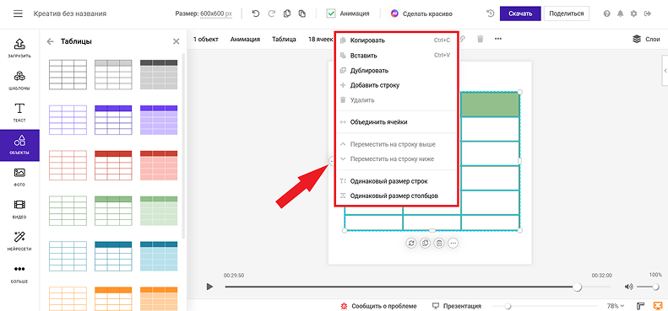This screenshot has height=311, width=668.
Task: Click the copy icon in top toolbar
Action: click(287, 13)
